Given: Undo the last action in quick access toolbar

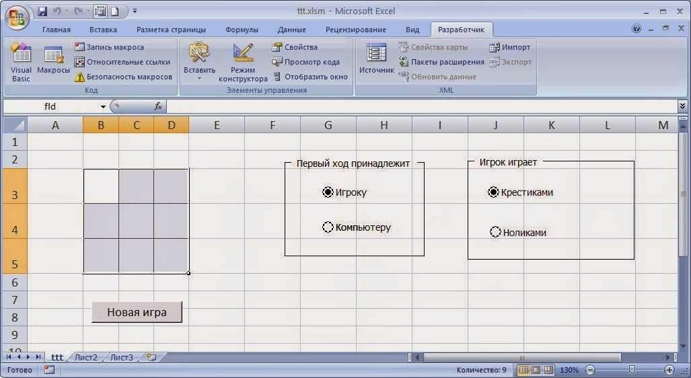Looking at the screenshot, I should tap(57, 11).
